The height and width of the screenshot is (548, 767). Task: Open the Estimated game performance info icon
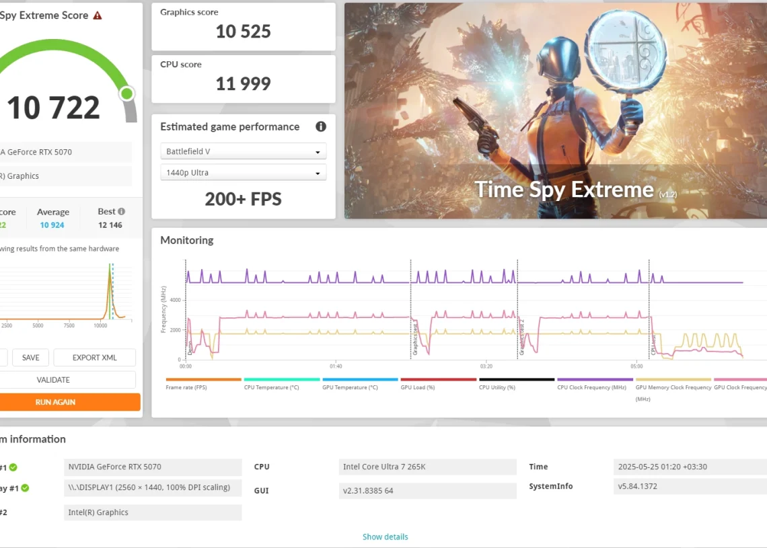click(321, 126)
